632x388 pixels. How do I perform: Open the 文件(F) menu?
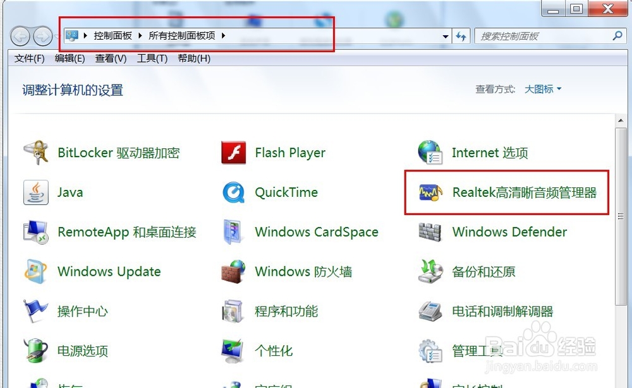coord(30,59)
